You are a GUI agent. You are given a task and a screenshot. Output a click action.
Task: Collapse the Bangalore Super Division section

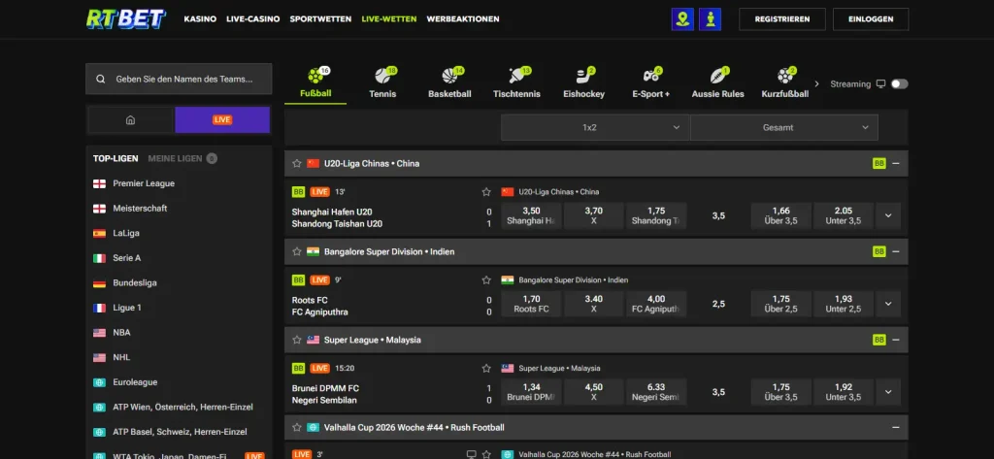pos(896,251)
